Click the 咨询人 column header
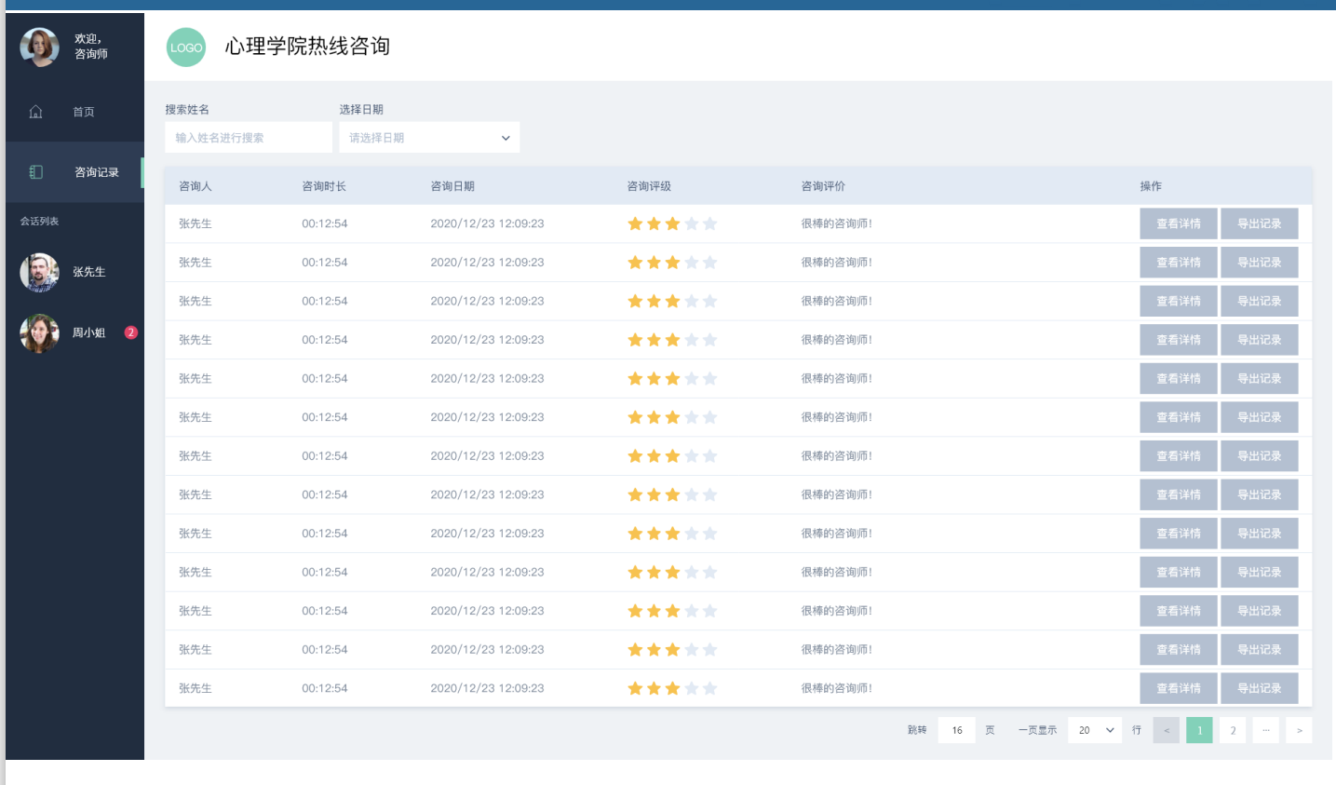This screenshot has width=1336, height=785. point(196,186)
